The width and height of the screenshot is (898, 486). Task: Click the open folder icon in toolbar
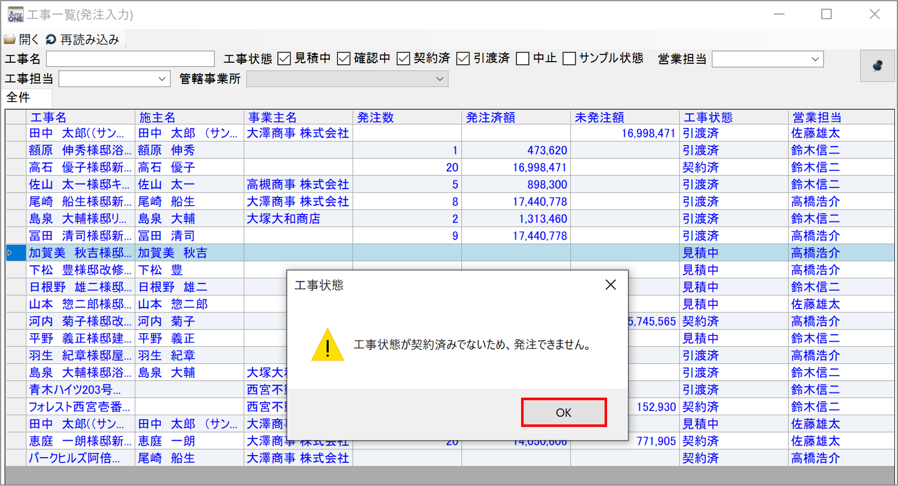(x=10, y=39)
